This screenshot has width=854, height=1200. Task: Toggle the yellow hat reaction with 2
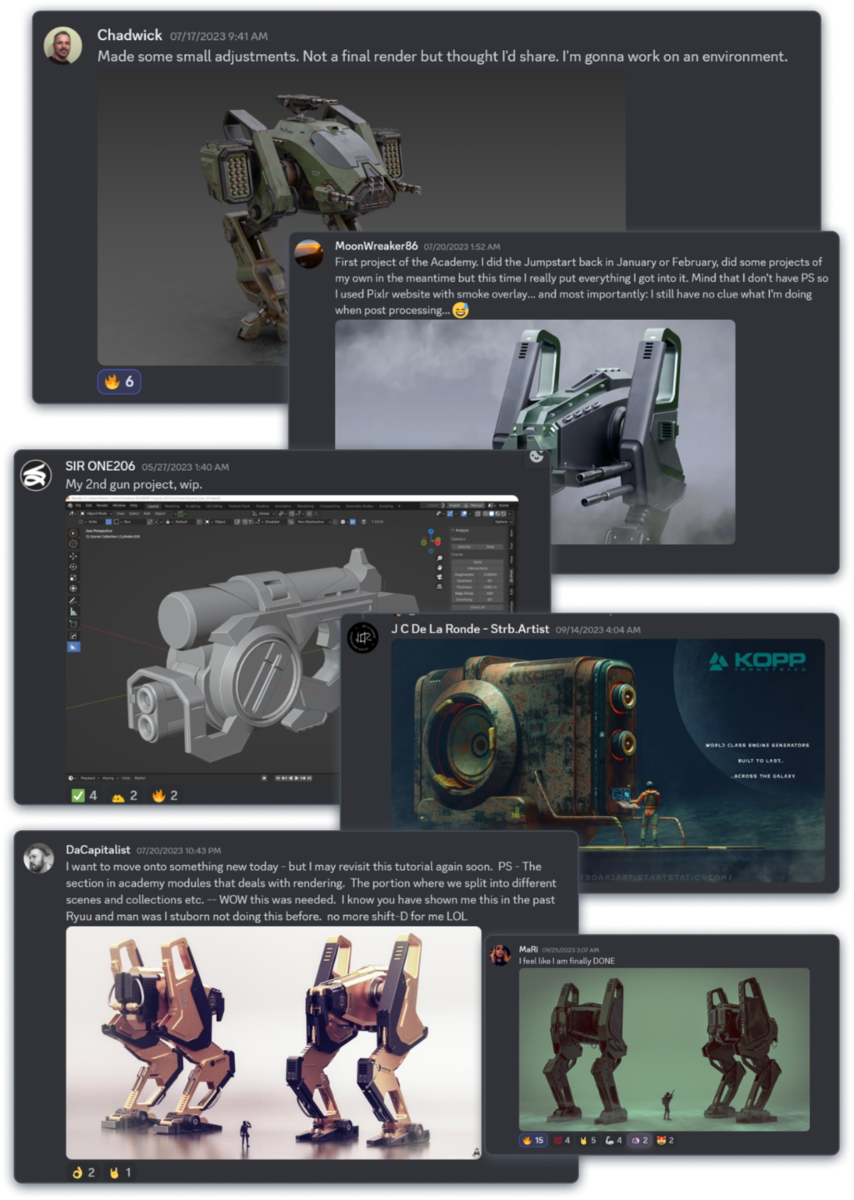[125, 796]
